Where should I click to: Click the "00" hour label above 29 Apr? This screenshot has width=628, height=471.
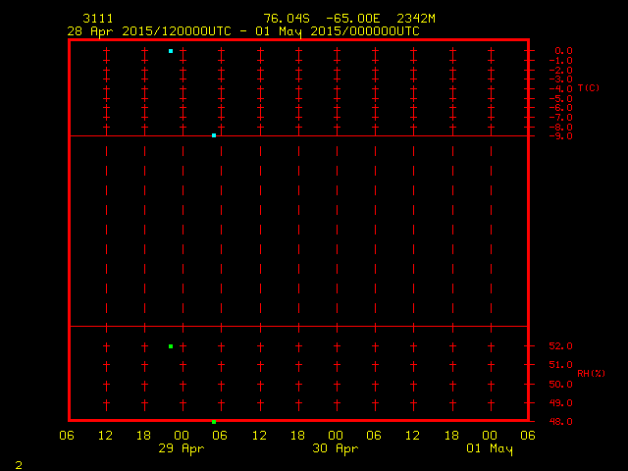tap(182, 436)
